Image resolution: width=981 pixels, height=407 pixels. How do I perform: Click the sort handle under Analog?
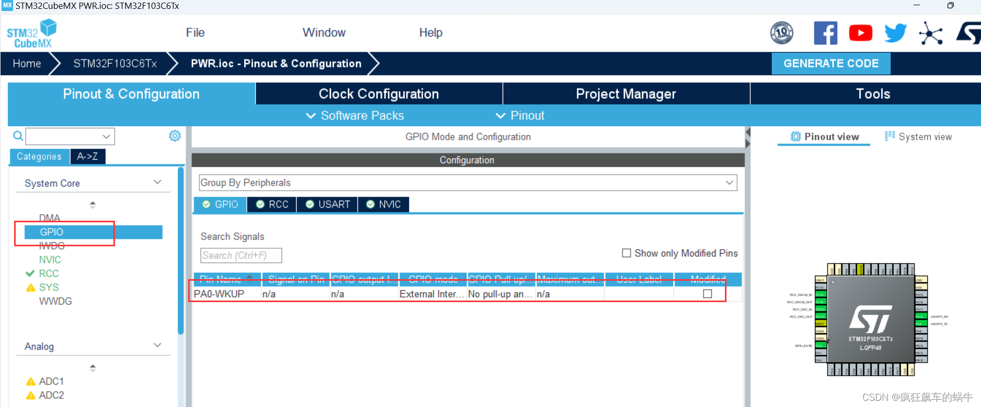(93, 368)
